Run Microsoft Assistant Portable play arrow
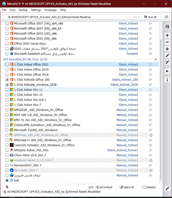 (150, 54)
